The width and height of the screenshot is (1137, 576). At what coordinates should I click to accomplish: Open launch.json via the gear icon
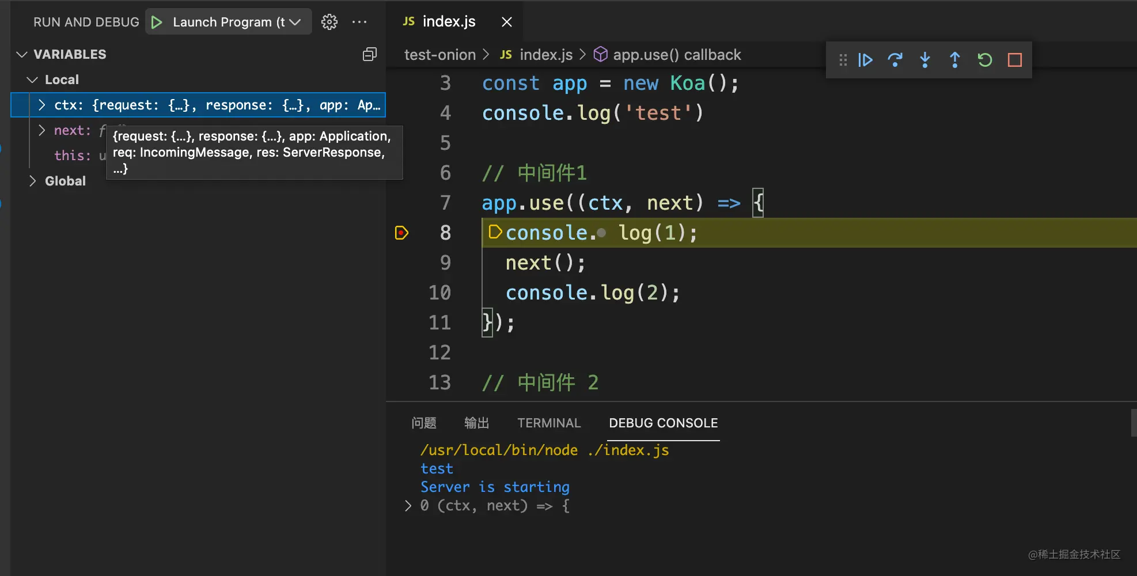tap(329, 22)
